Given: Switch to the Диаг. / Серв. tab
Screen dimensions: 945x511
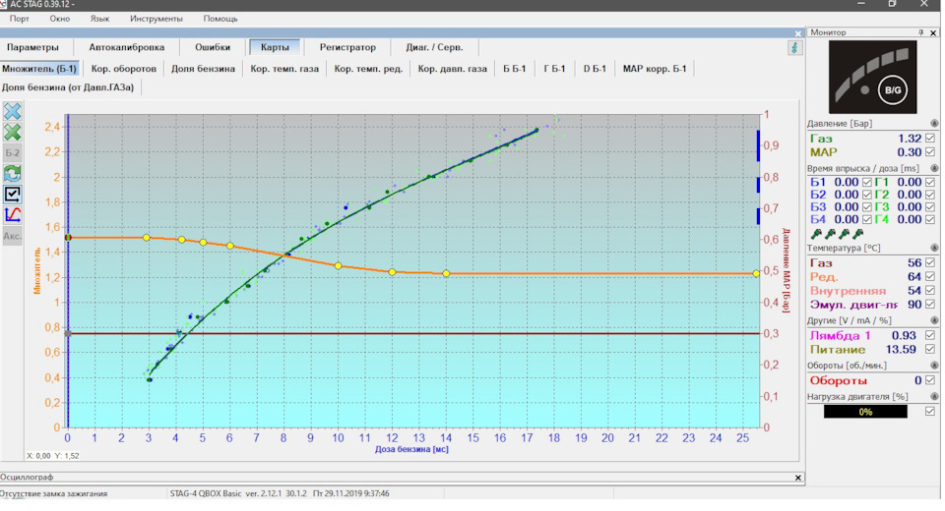Looking at the screenshot, I should [434, 47].
